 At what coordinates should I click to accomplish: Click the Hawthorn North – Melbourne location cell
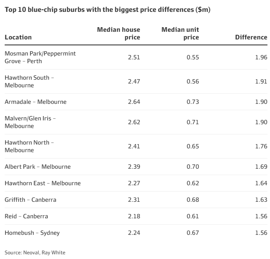pos(29,146)
